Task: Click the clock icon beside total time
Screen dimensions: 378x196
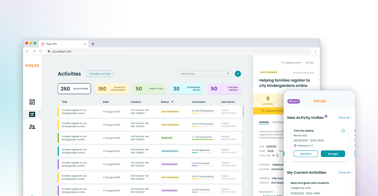Action: pyautogui.click(x=277, y=155)
